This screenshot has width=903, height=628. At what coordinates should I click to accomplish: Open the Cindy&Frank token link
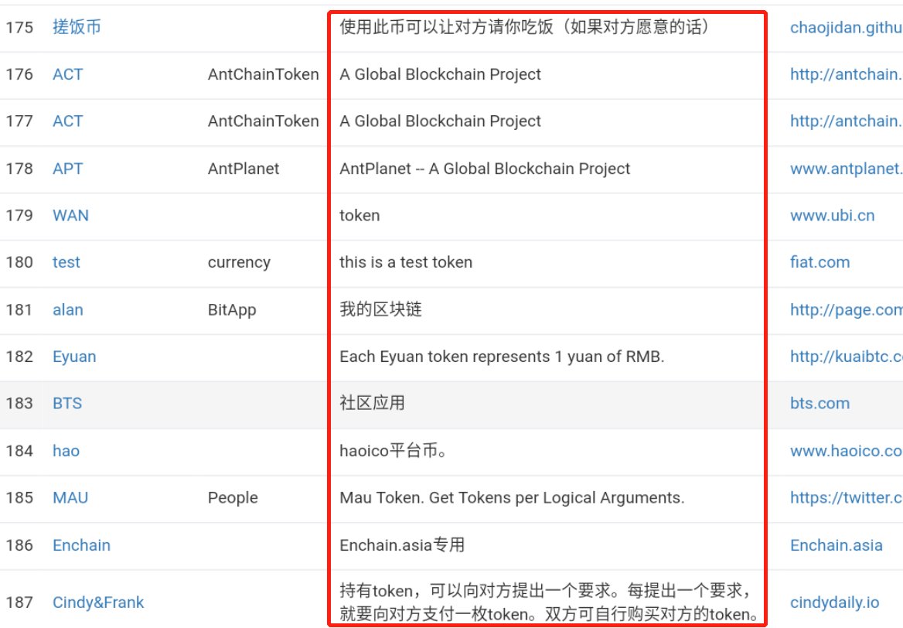click(98, 602)
